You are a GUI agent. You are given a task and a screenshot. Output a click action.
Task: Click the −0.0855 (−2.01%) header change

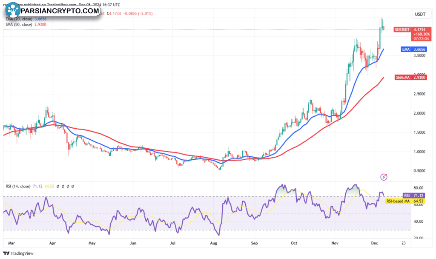click(138, 13)
